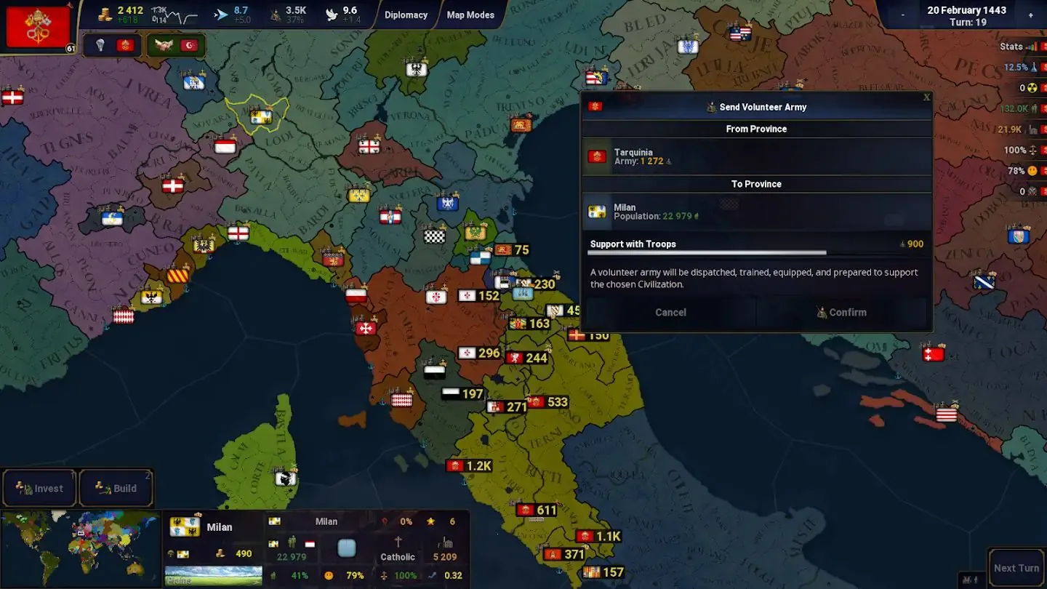The height and width of the screenshot is (589, 1047).
Task: Click the dove diplomacy points icon
Action: pos(332,14)
